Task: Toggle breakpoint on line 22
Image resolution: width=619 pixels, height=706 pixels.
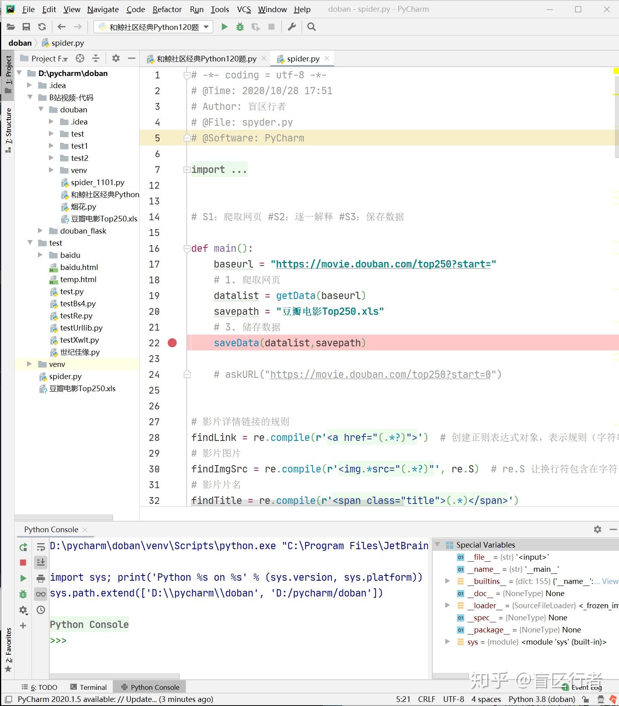Action: [172, 343]
